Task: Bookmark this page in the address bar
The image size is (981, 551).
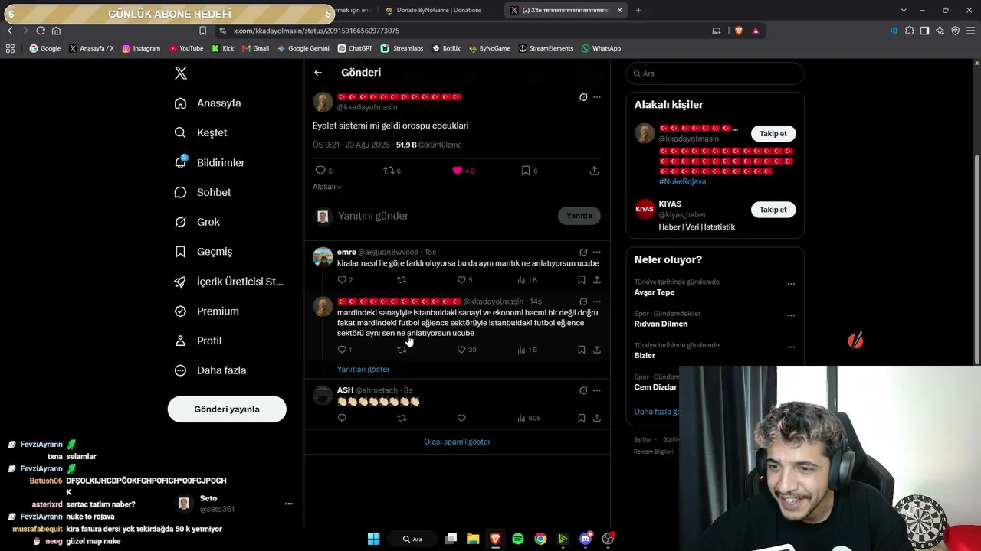Action: coord(202,31)
